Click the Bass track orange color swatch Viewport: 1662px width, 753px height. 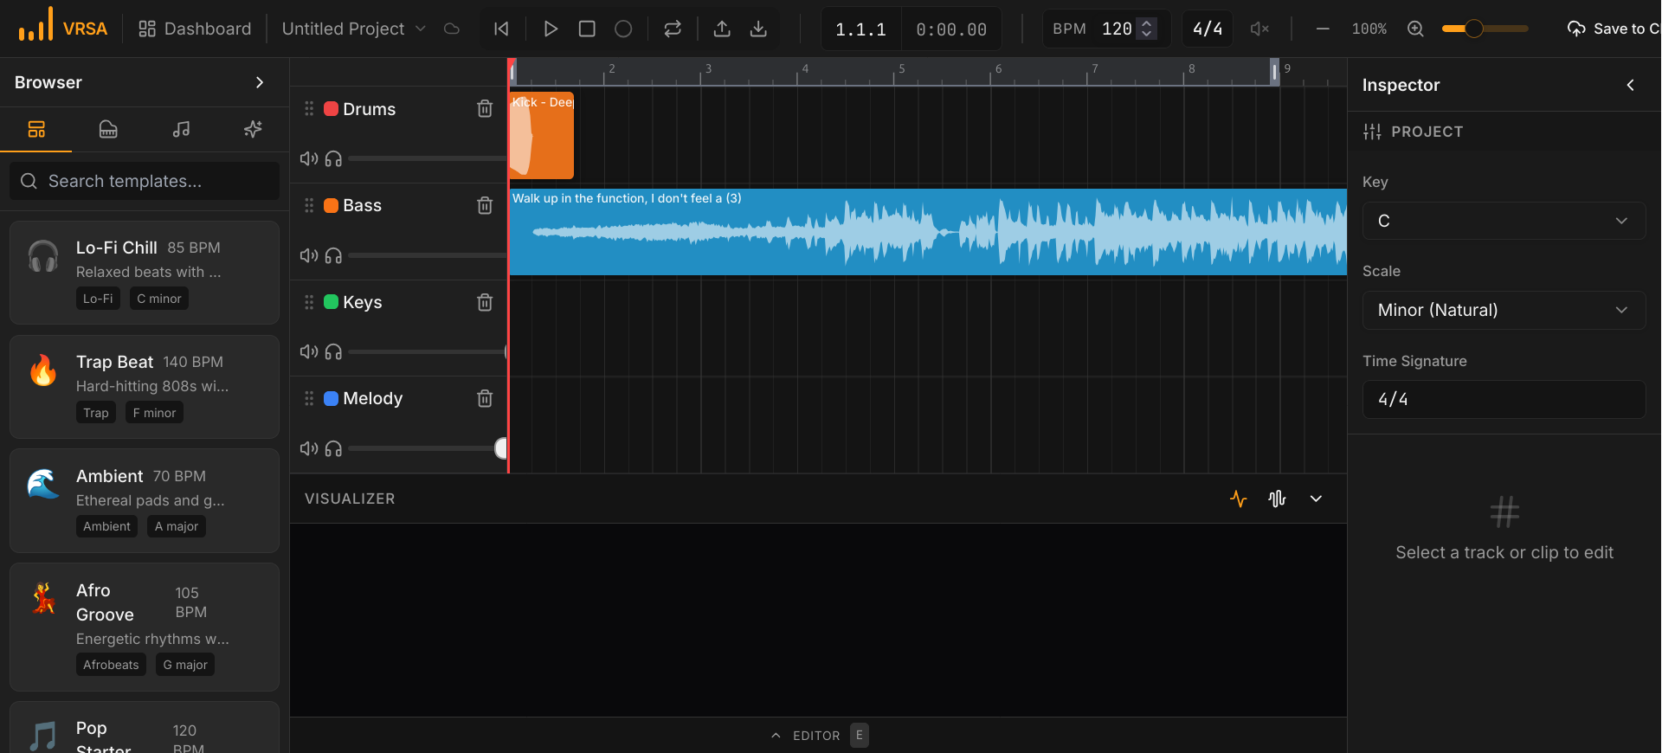(x=331, y=205)
